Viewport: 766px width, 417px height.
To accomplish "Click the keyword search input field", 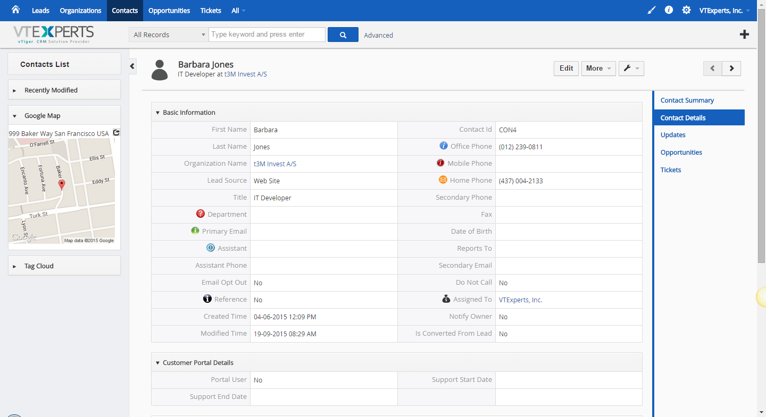I will [267, 35].
